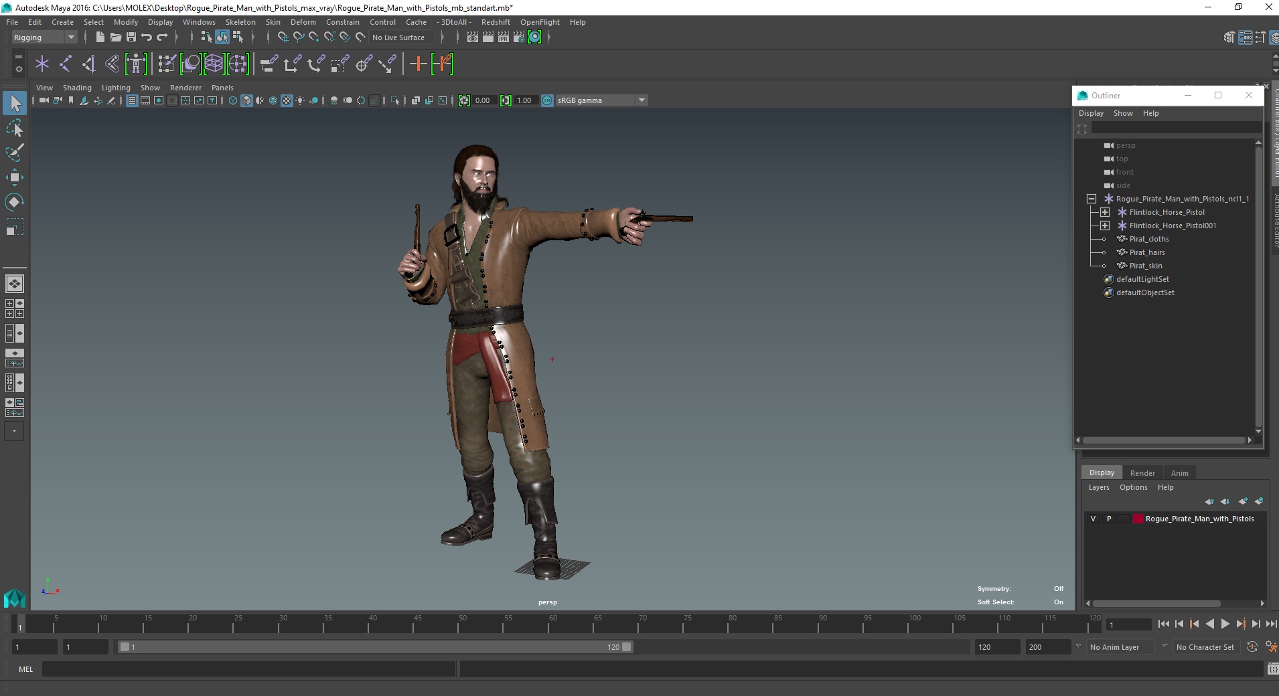Click the HumanIK character shelf icon
The height and width of the screenshot is (696, 1279).
click(x=136, y=64)
